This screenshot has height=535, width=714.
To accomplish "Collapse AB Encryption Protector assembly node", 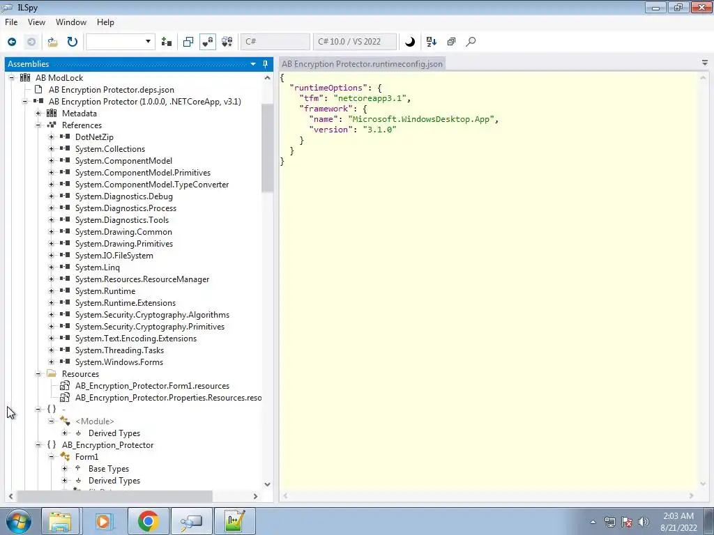I will pyautogui.click(x=25, y=102).
